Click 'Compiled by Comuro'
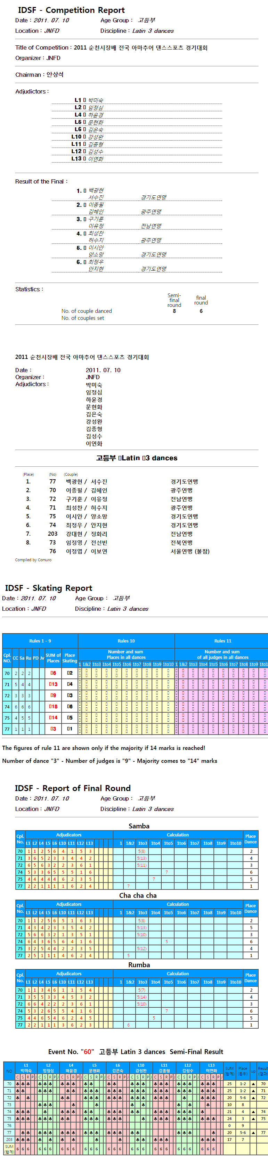This screenshot has width=268, height=1165. point(33,560)
